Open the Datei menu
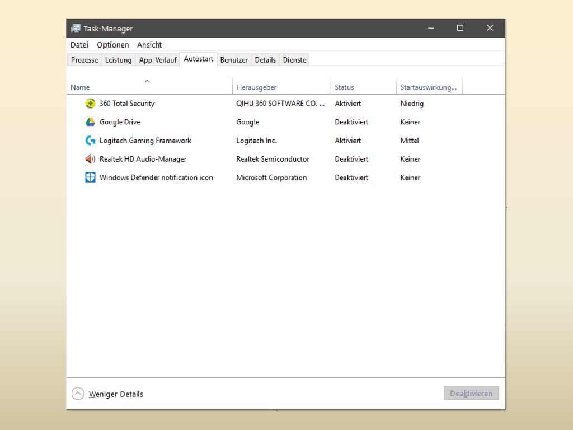 coord(79,45)
